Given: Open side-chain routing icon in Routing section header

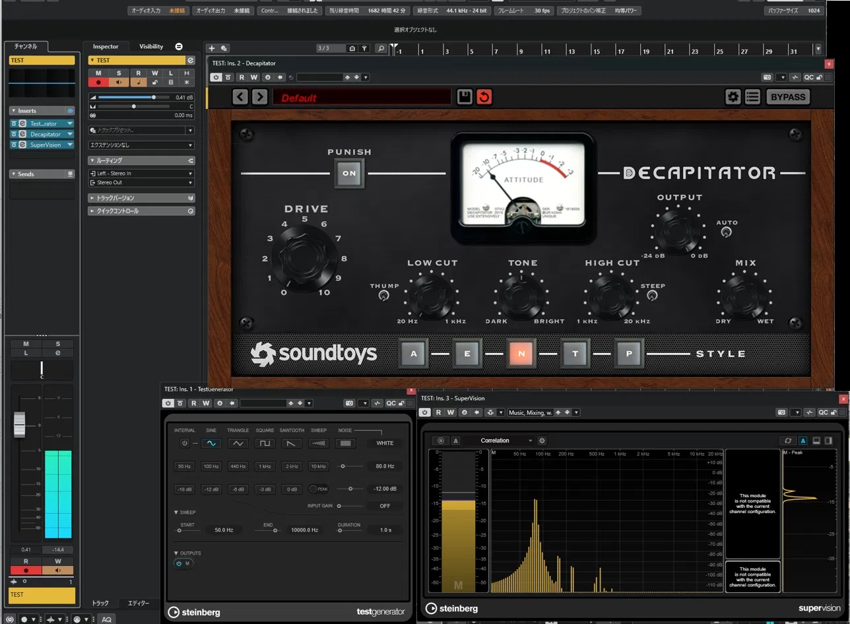Looking at the screenshot, I should pos(191,160).
